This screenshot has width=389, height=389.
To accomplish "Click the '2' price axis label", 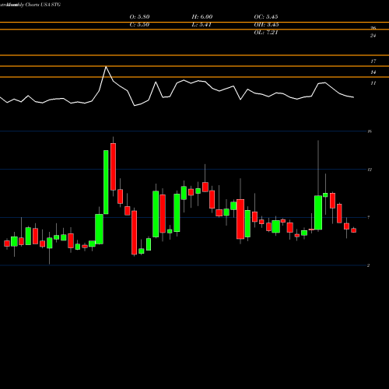I will pyautogui.click(x=368, y=265).
